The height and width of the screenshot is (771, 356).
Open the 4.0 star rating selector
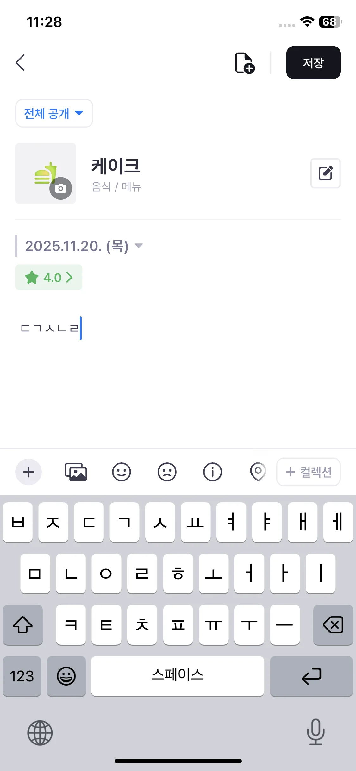(x=49, y=277)
